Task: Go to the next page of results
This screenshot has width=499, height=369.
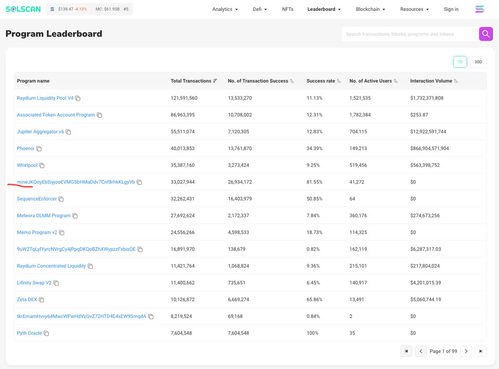Action: click(x=466, y=351)
